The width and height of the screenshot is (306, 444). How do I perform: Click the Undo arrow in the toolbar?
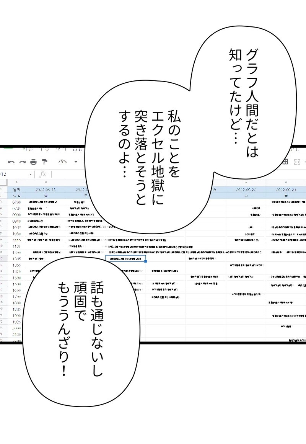(11, 162)
